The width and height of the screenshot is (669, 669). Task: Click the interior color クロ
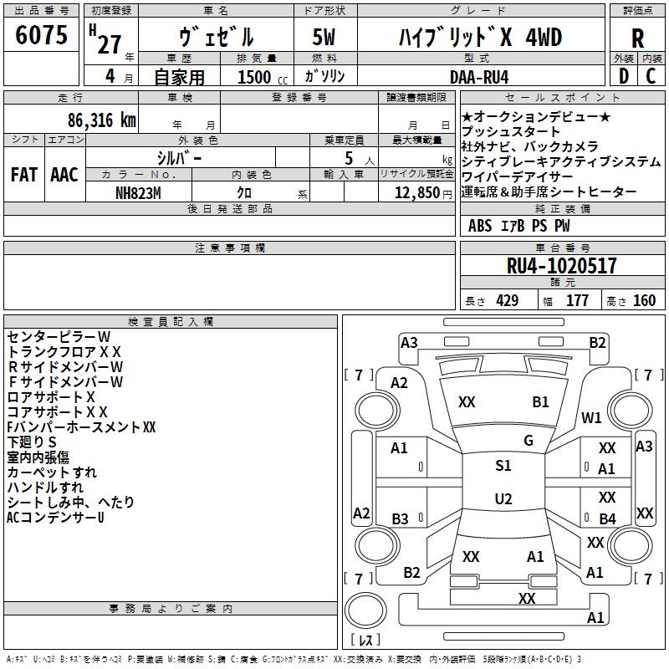244,193
